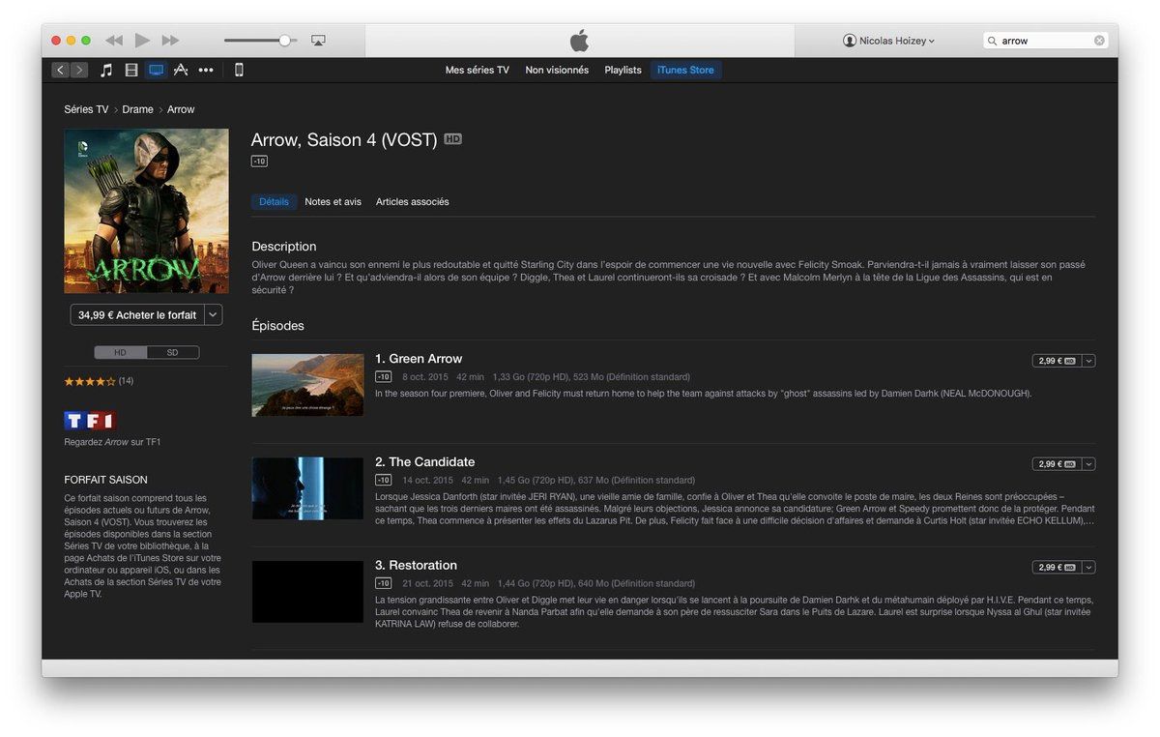Switch to the Movies library icon
Viewport: 1160px width, 737px height.
[x=131, y=70]
